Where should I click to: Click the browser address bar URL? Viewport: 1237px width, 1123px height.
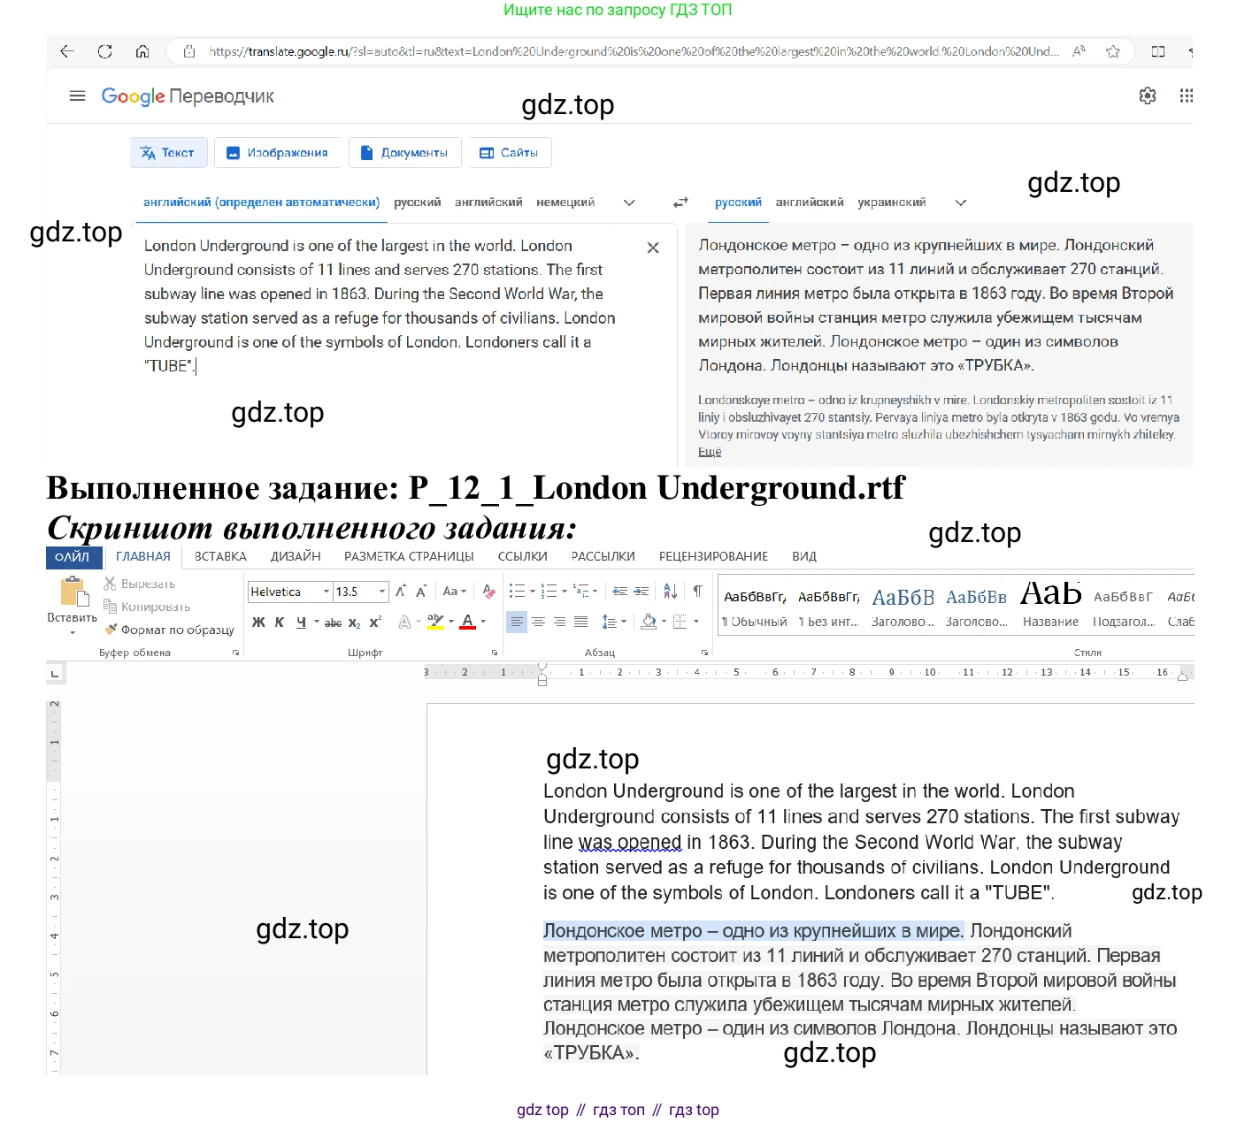(x=634, y=51)
